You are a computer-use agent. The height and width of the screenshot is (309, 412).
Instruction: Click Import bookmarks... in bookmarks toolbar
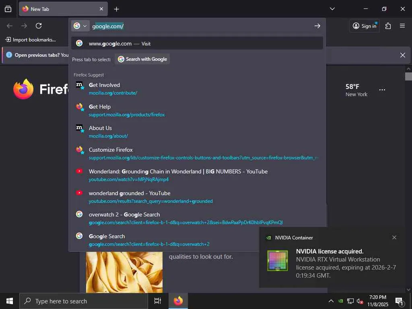click(x=31, y=40)
